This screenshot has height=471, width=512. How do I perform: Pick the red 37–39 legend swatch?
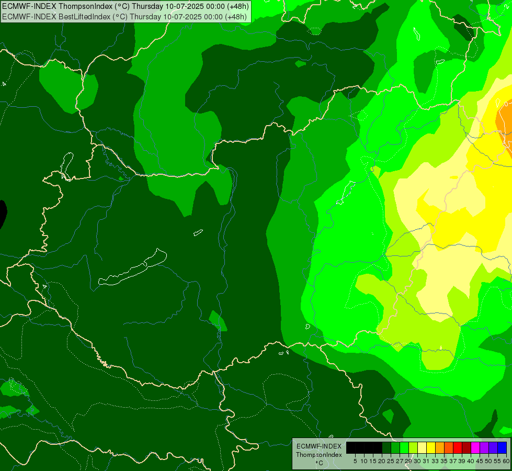[x=458, y=447]
